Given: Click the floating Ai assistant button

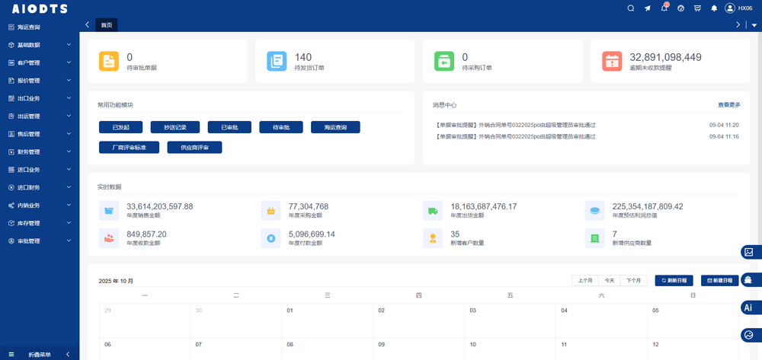Looking at the screenshot, I should pyautogui.click(x=749, y=307).
